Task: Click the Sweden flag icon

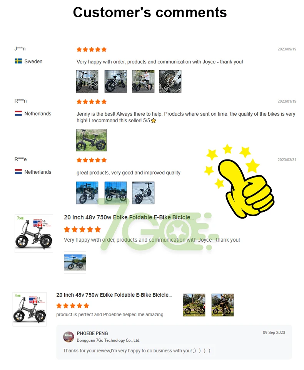Action: click(x=18, y=61)
